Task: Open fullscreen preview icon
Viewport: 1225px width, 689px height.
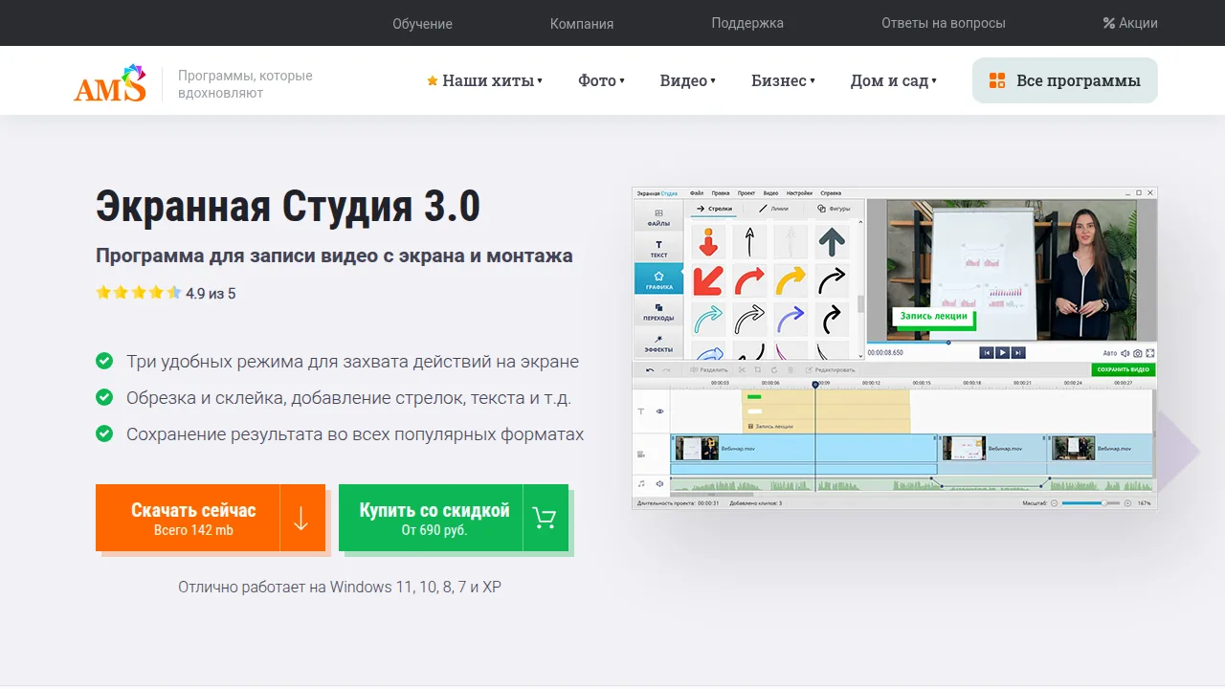Action: [1149, 353]
